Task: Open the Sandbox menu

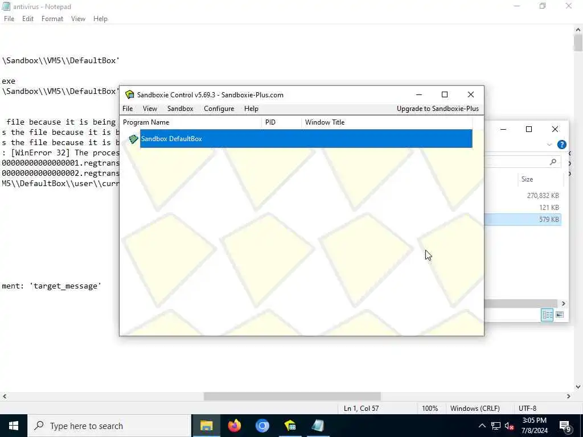Action: tap(180, 109)
